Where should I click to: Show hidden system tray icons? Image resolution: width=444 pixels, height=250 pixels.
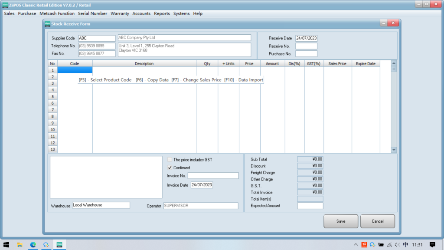pyautogui.click(x=356, y=245)
